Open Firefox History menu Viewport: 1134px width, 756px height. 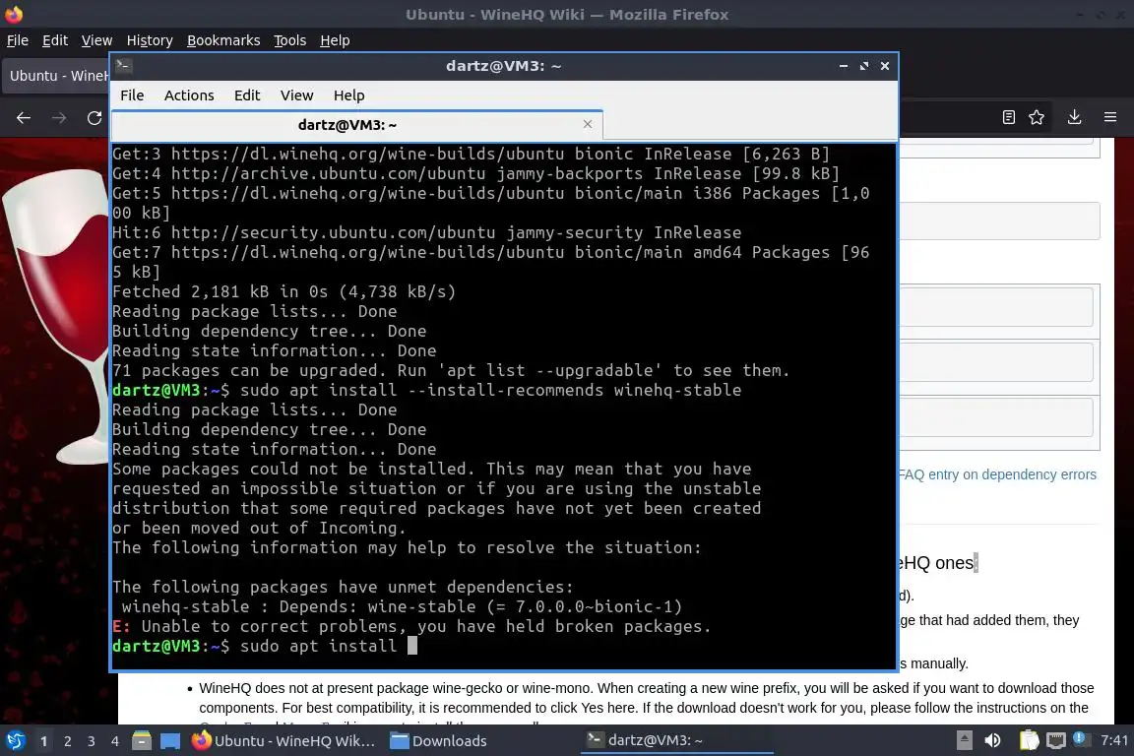coord(150,40)
